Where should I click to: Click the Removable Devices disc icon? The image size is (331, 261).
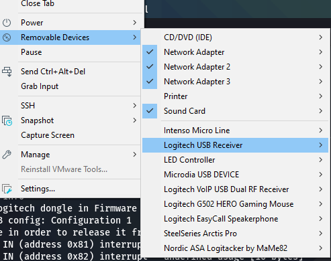tap(7, 37)
